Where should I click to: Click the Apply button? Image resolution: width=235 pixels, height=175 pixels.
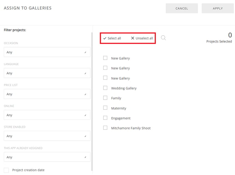pyautogui.click(x=218, y=9)
